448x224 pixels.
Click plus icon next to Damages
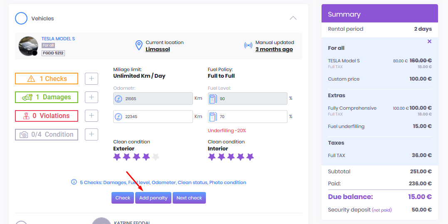(92, 97)
